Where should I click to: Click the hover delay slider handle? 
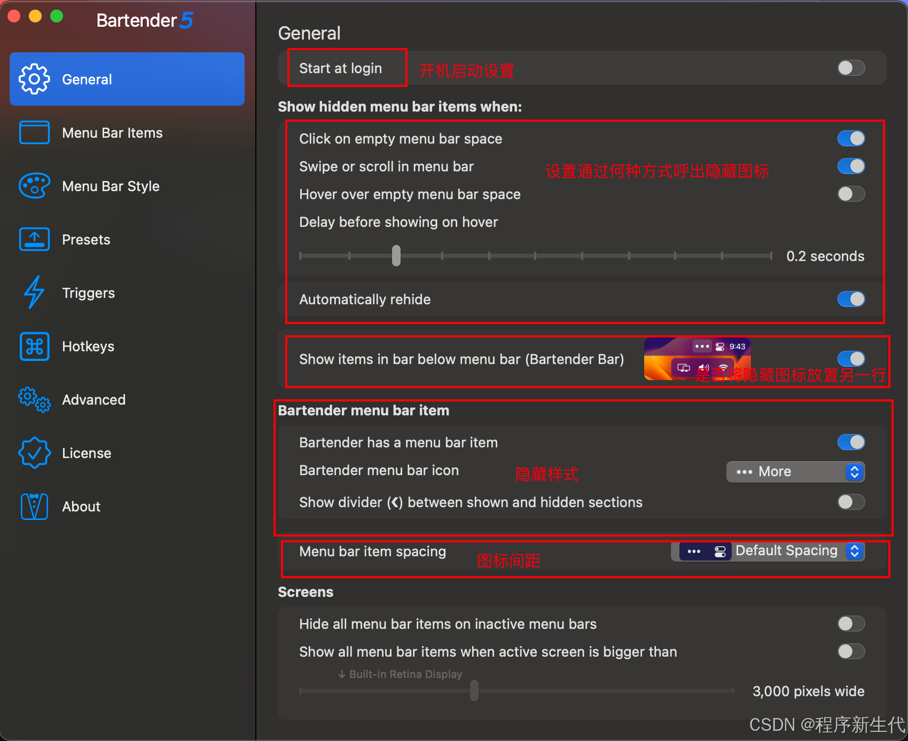tap(396, 256)
